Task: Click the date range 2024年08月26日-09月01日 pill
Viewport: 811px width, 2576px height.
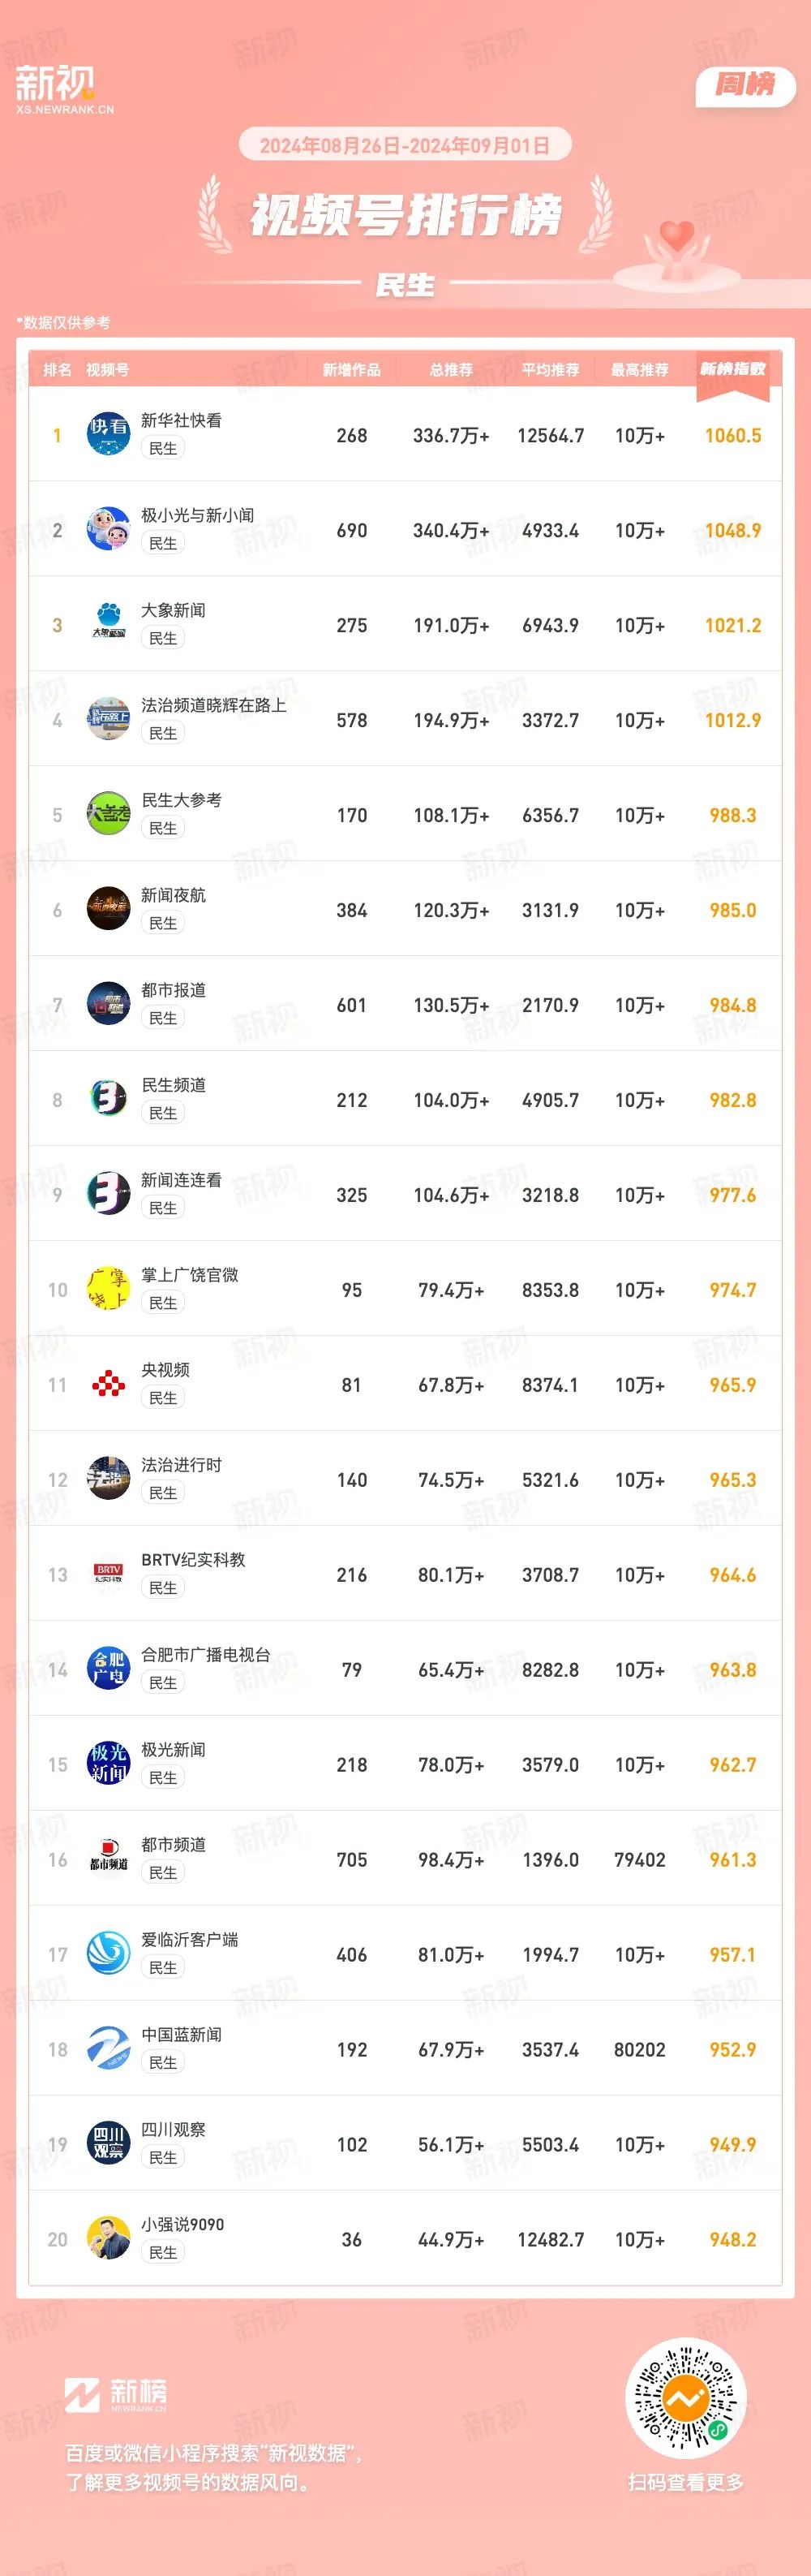Action: (x=405, y=145)
